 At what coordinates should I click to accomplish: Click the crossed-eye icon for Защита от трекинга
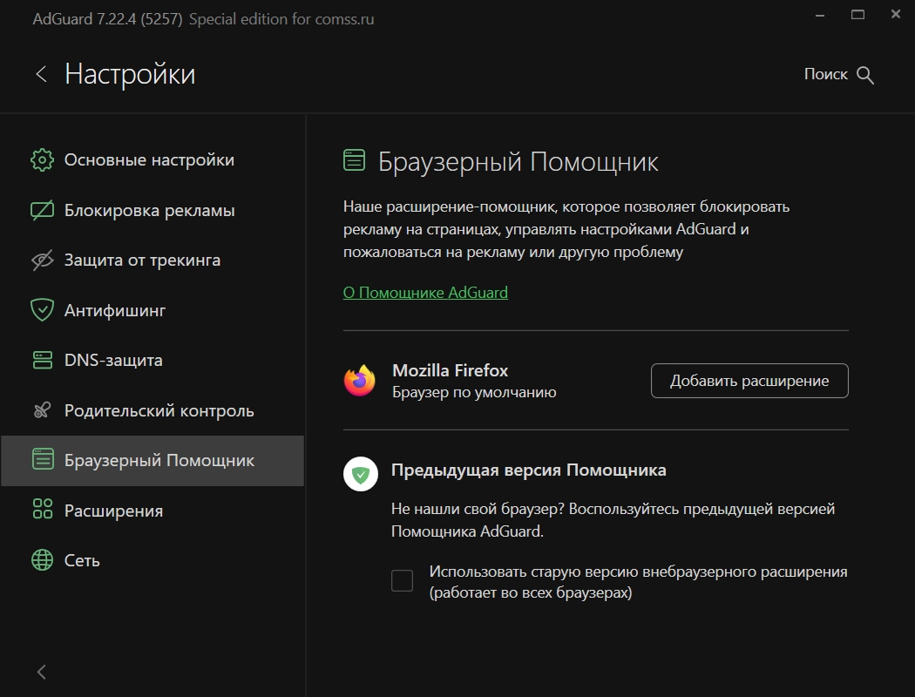42,261
